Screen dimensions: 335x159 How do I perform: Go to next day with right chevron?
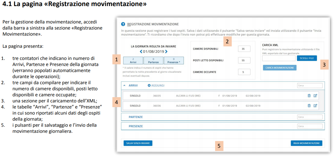click(x=166, y=52)
